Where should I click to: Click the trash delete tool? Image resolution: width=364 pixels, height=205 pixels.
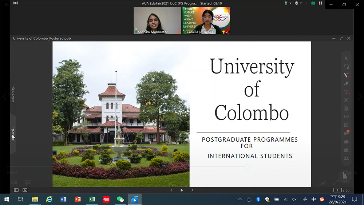pyautogui.click(x=346, y=108)
